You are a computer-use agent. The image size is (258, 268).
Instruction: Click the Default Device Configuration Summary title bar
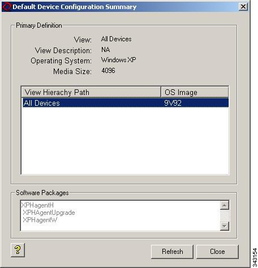pos(124,7)
